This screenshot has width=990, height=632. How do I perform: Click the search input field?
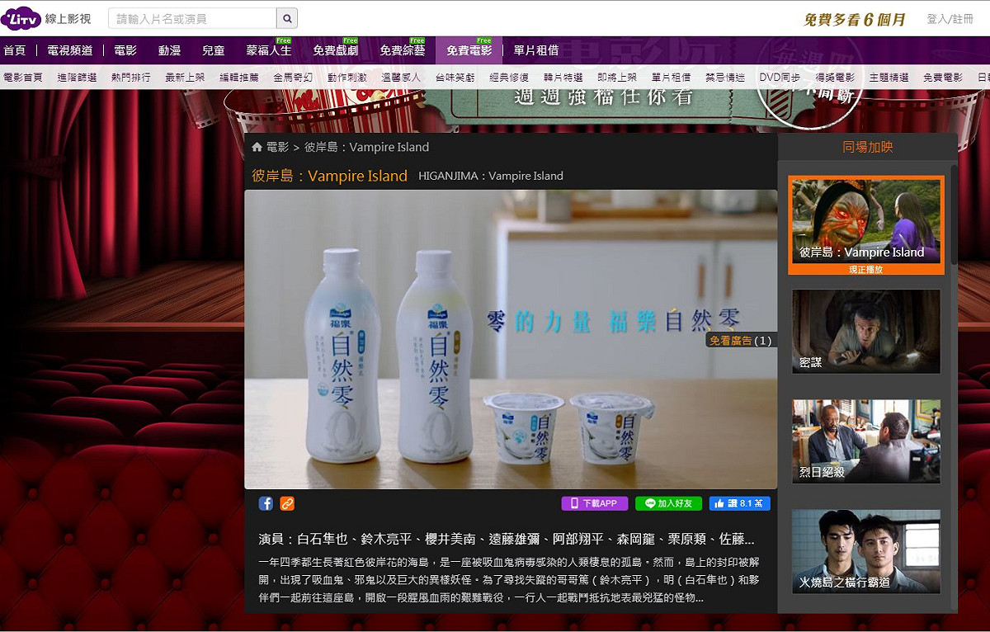(x=192, y=18)
